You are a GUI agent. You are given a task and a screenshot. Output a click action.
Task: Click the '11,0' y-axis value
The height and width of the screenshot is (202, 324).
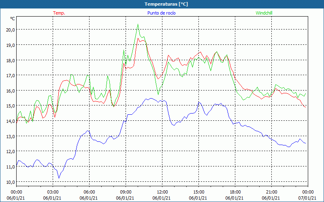click(x=11, y=167)
